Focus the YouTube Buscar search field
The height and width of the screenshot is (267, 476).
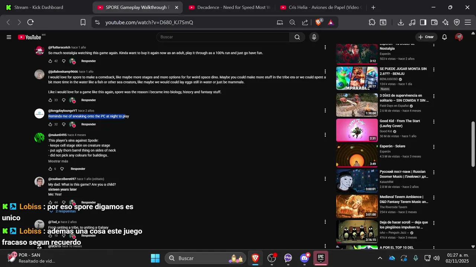tap(223, 37)
